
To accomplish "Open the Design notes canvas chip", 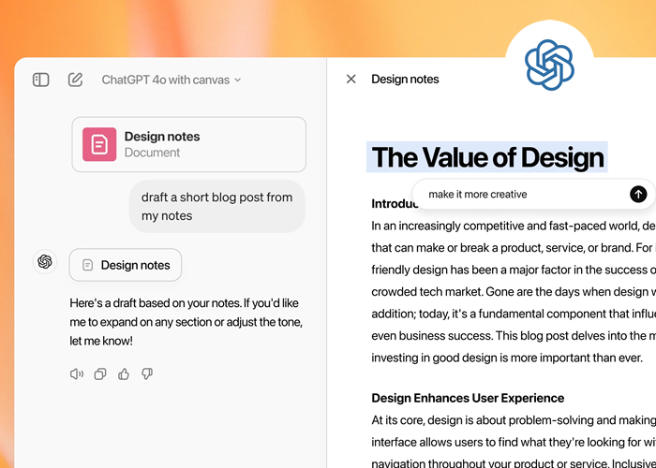I will [x=126, y=265].
